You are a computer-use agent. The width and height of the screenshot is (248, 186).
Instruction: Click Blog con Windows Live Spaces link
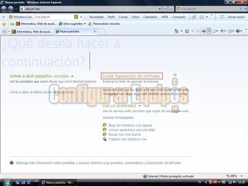click(130, 125)
